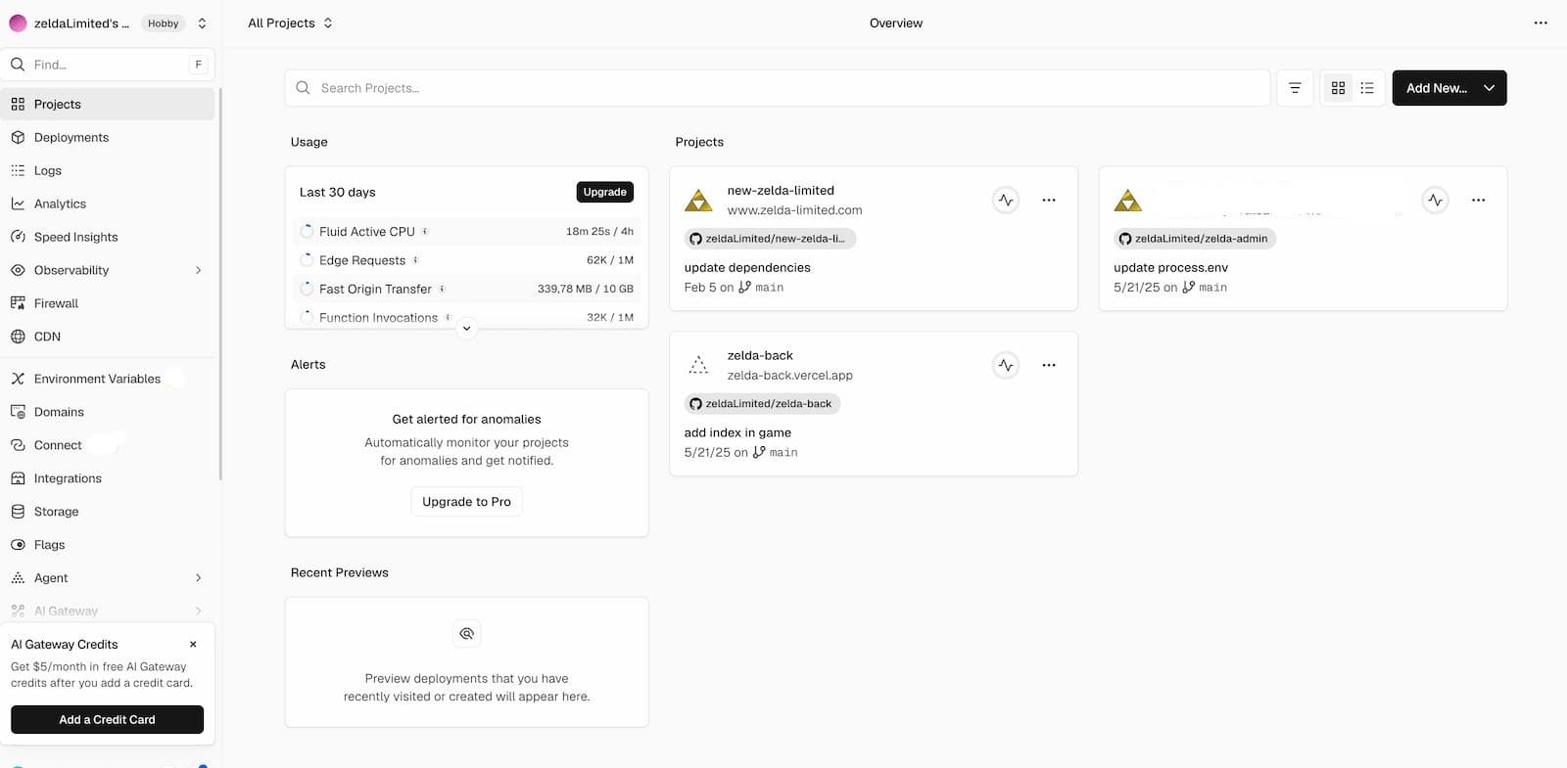Open the zelda-back project
The image size is (1567, 768).
(x=760, y=356)
